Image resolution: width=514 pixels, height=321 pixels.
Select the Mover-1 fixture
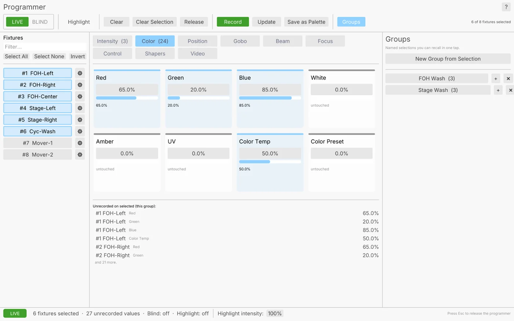(37, 143)
